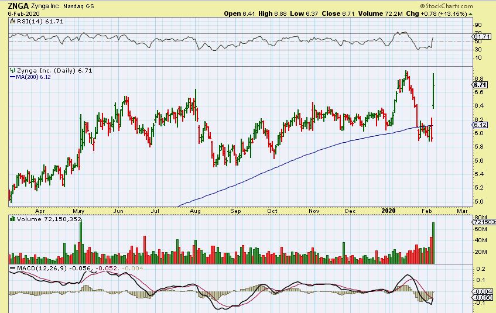Click the bold 2020 year label on the date axis
The height and width of the screenshot is (313, 496).
[x=388, y=211]
